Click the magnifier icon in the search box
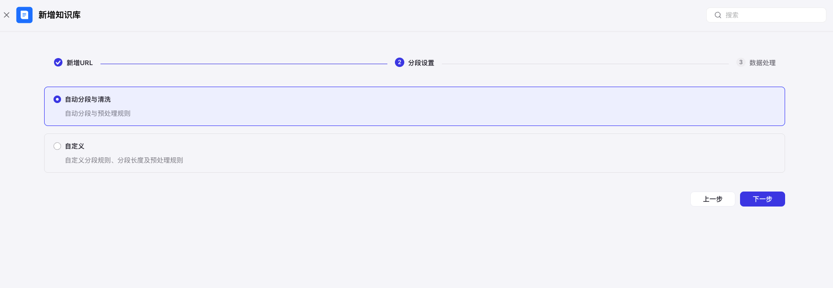This screenshot has height=288, width=833. click(718, 15)
